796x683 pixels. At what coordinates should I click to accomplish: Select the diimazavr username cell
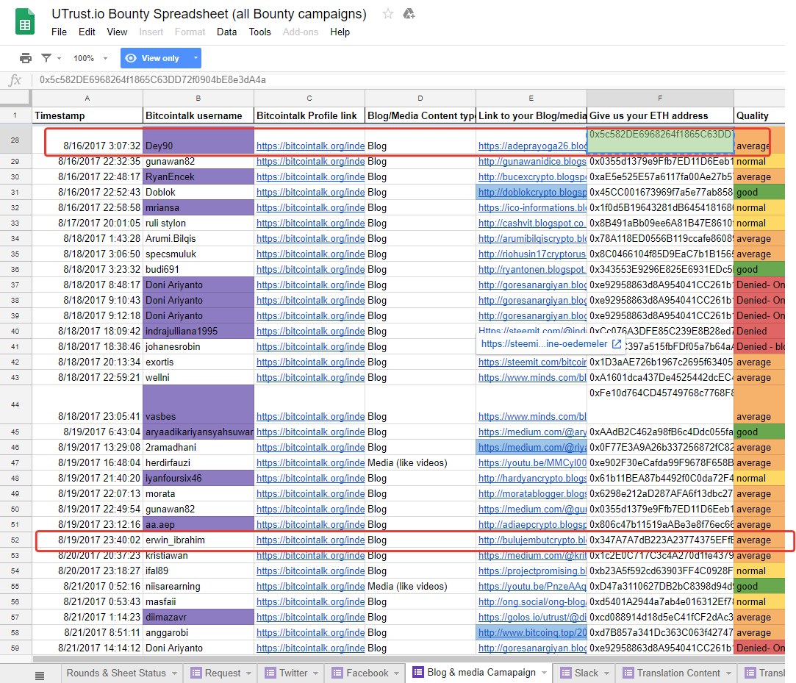198,618
